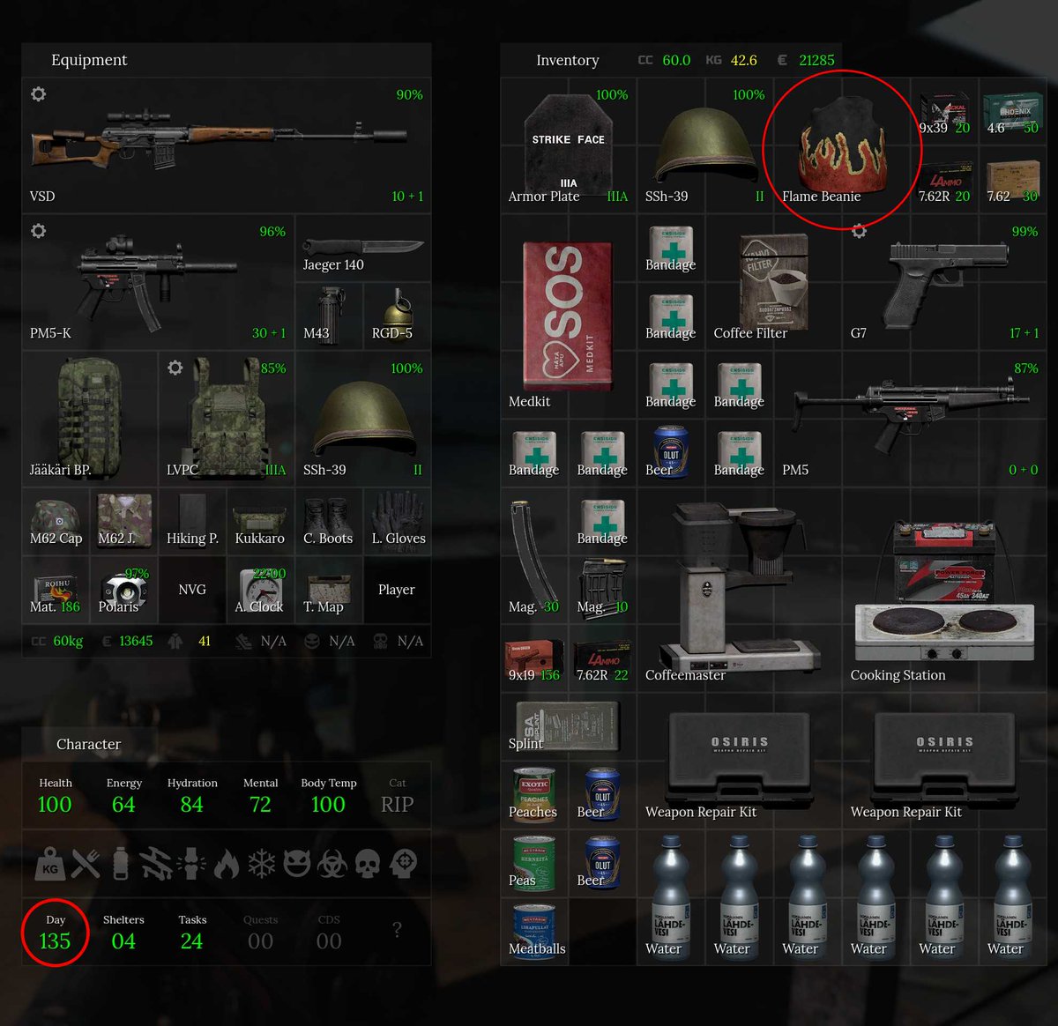
Task: Select the Beer can next to Peas
Action: click(x=603, y=863)
